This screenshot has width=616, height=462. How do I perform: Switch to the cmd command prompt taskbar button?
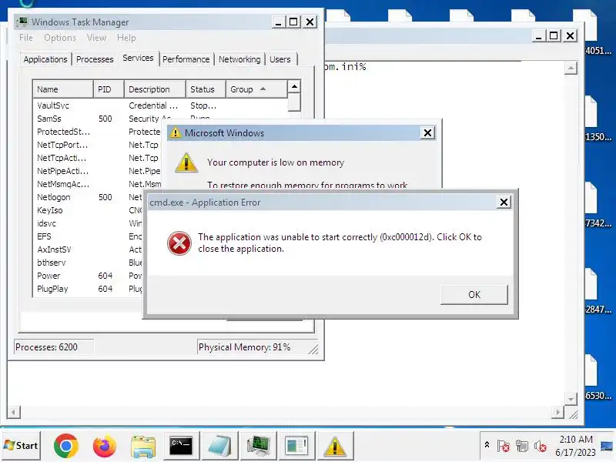[181, 446]
